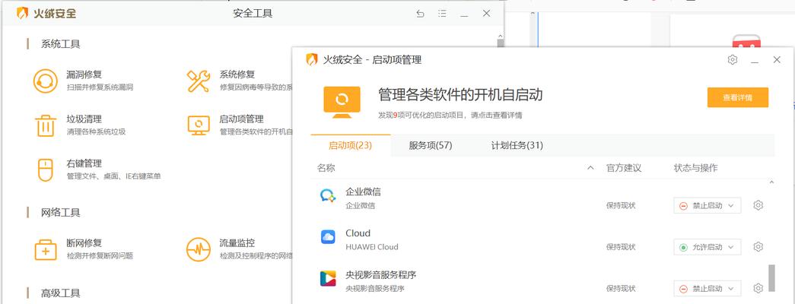
Task: Open settings gear in 启动项管理 title bar
Action: click(732, 60)
